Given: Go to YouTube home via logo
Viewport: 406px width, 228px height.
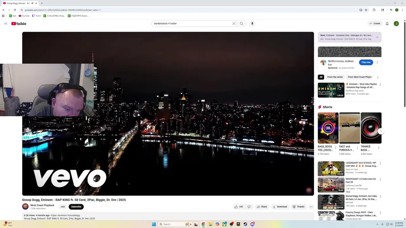Looking at the screenshot, I should click(19, 23).
